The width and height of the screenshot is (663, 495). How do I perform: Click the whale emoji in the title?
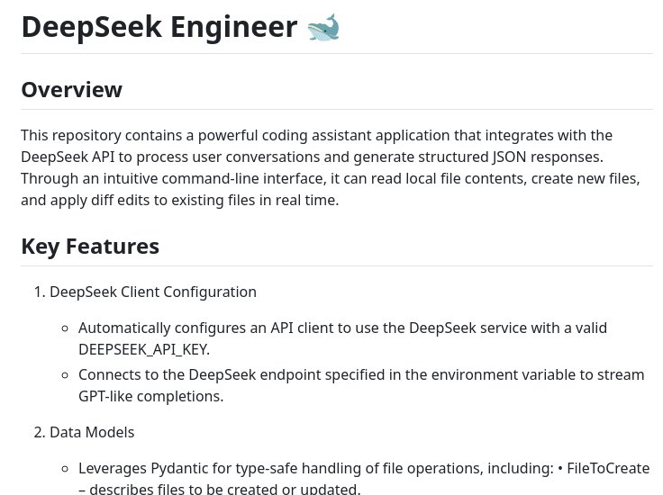[323, 27]
